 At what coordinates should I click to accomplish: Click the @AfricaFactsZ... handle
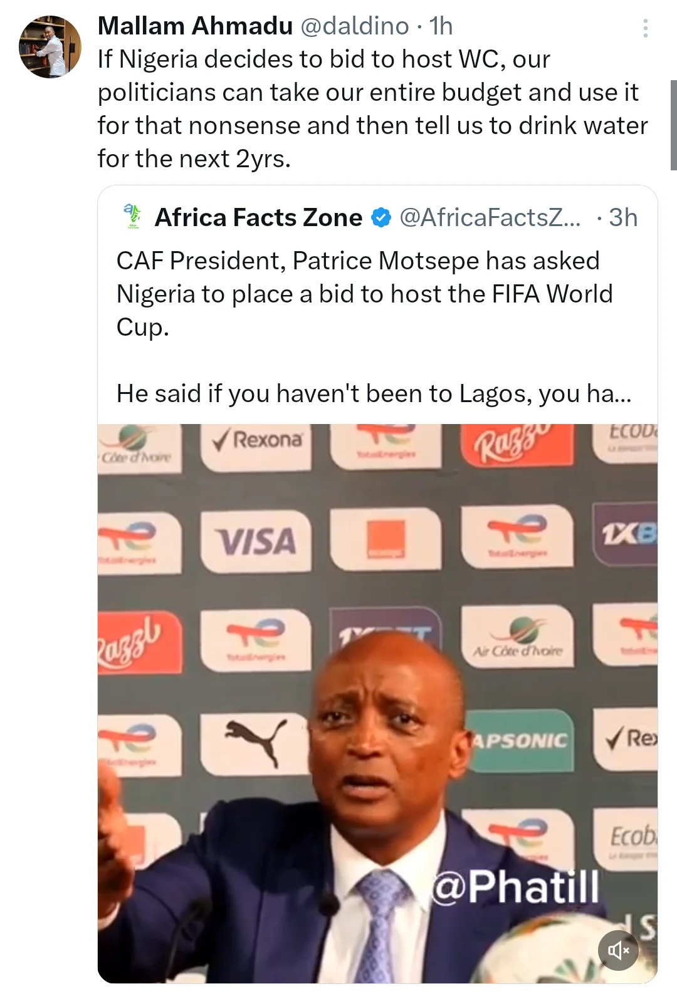490,218
